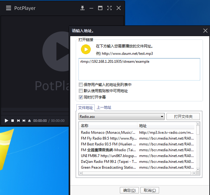Click the list scroll left arrow
The height and width of the screenshot is (195, 210).
tap(81, 173)
